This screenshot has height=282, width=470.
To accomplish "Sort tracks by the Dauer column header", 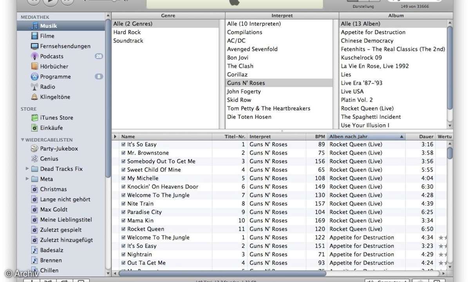I will 420,137.
